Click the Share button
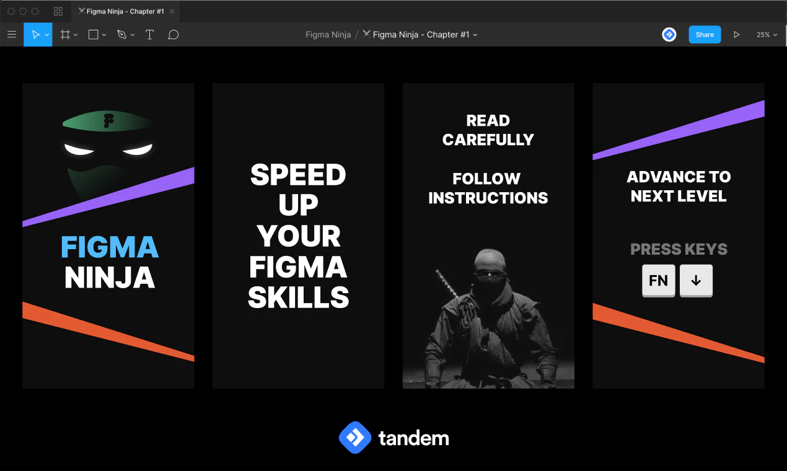Viewport: 787px width, 471px height. [705, 35]
